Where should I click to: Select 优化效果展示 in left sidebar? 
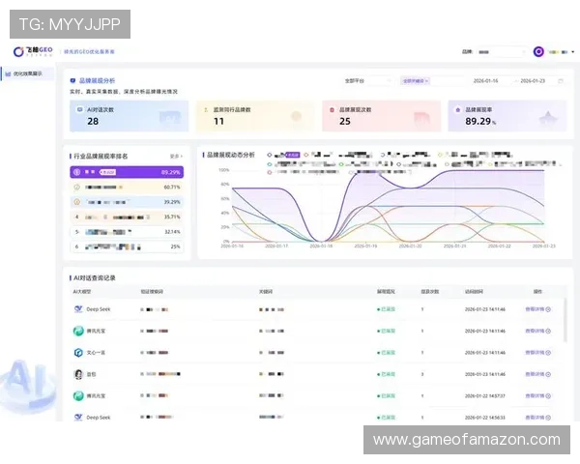coord(29,73)
